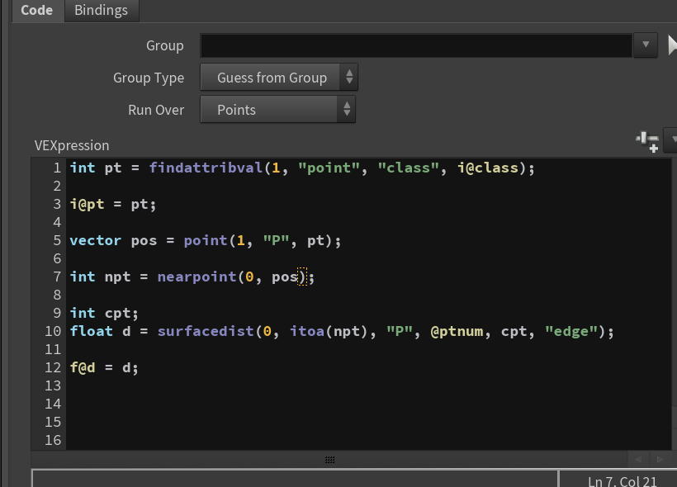Click the horizontal scroll right arrow
Image resolution: width=677 pixels, height=487 pixels.
[660, 459]
